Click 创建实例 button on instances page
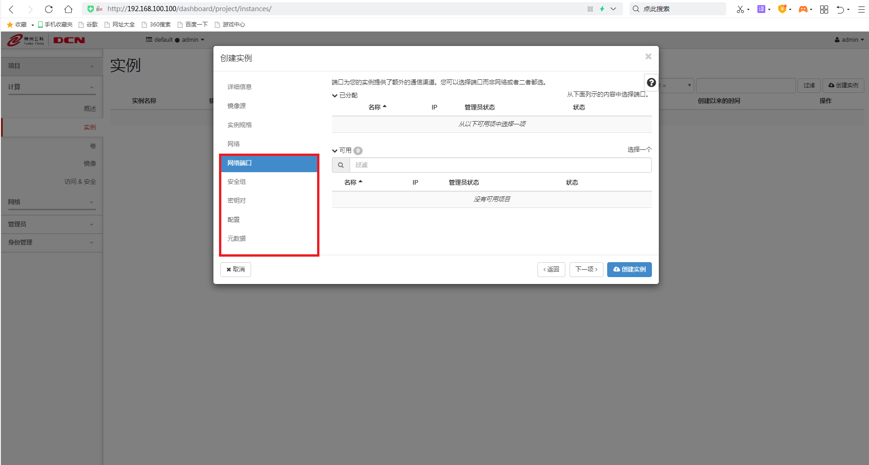 pos(843,85)
